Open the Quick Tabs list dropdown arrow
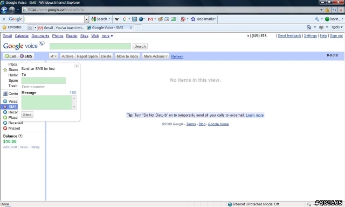 pyautogui.click(x=35, y=27)
